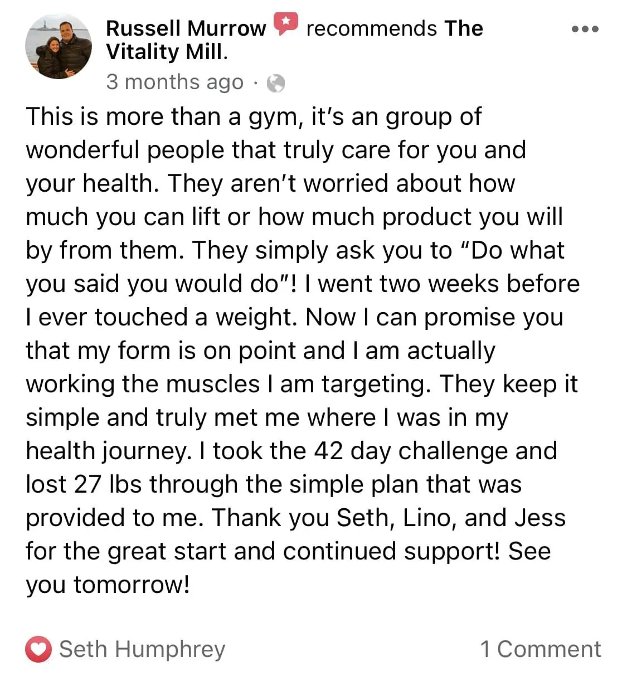Open the three-dot post options menu
The height and width of the screenshot is (681, 627).
(585, 29)
